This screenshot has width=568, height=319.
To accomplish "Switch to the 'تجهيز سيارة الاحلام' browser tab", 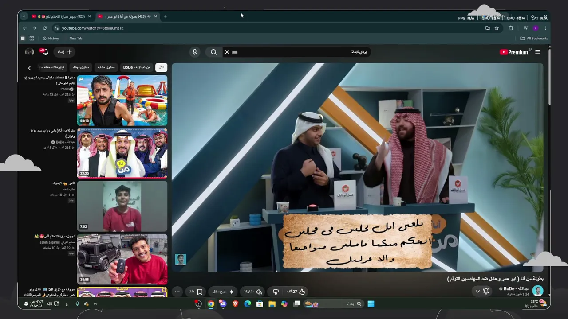I will 61,16.
